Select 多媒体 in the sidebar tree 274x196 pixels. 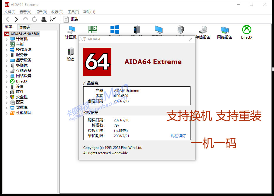pyautogui.click(x=22, y=66)
